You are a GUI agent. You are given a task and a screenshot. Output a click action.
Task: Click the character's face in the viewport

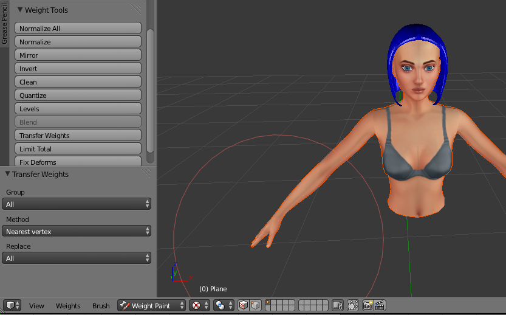pyautogui.click(x=417, y=72)
